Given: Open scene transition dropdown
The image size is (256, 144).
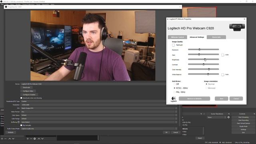Looking at the screenshot, I should pos(217,117).
